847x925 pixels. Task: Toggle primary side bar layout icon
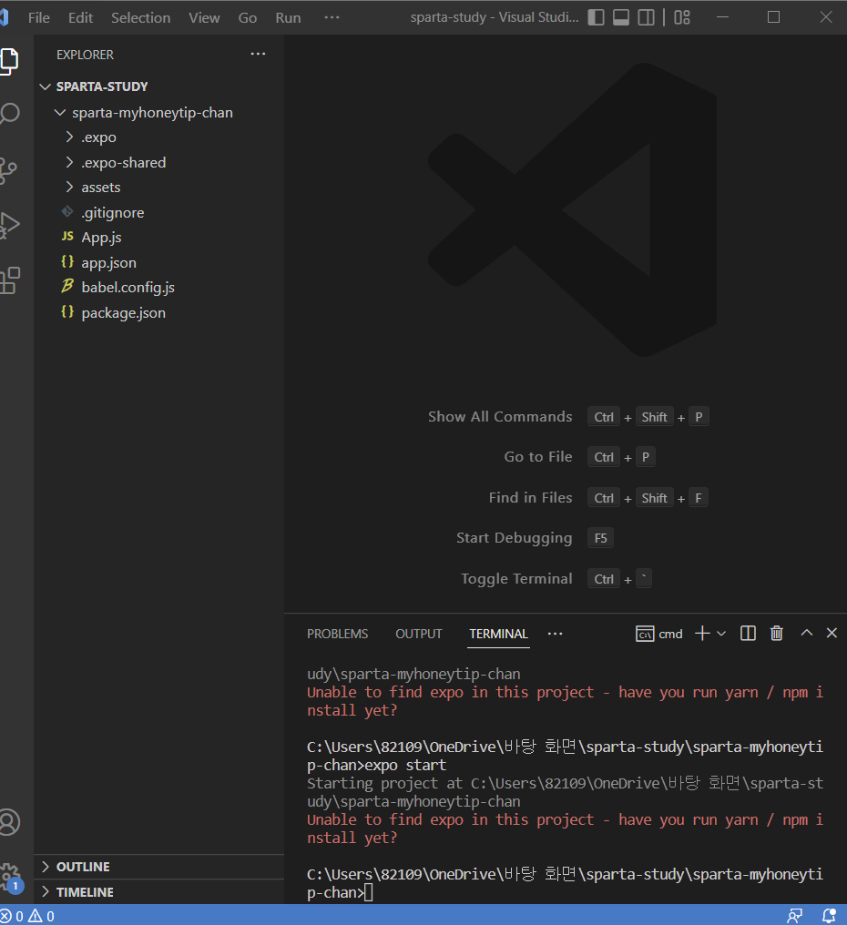(597, 17)
